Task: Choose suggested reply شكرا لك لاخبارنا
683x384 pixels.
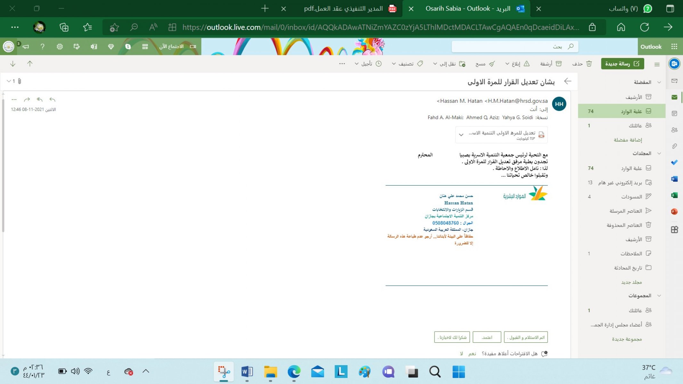Action: (x=452, y=337)
